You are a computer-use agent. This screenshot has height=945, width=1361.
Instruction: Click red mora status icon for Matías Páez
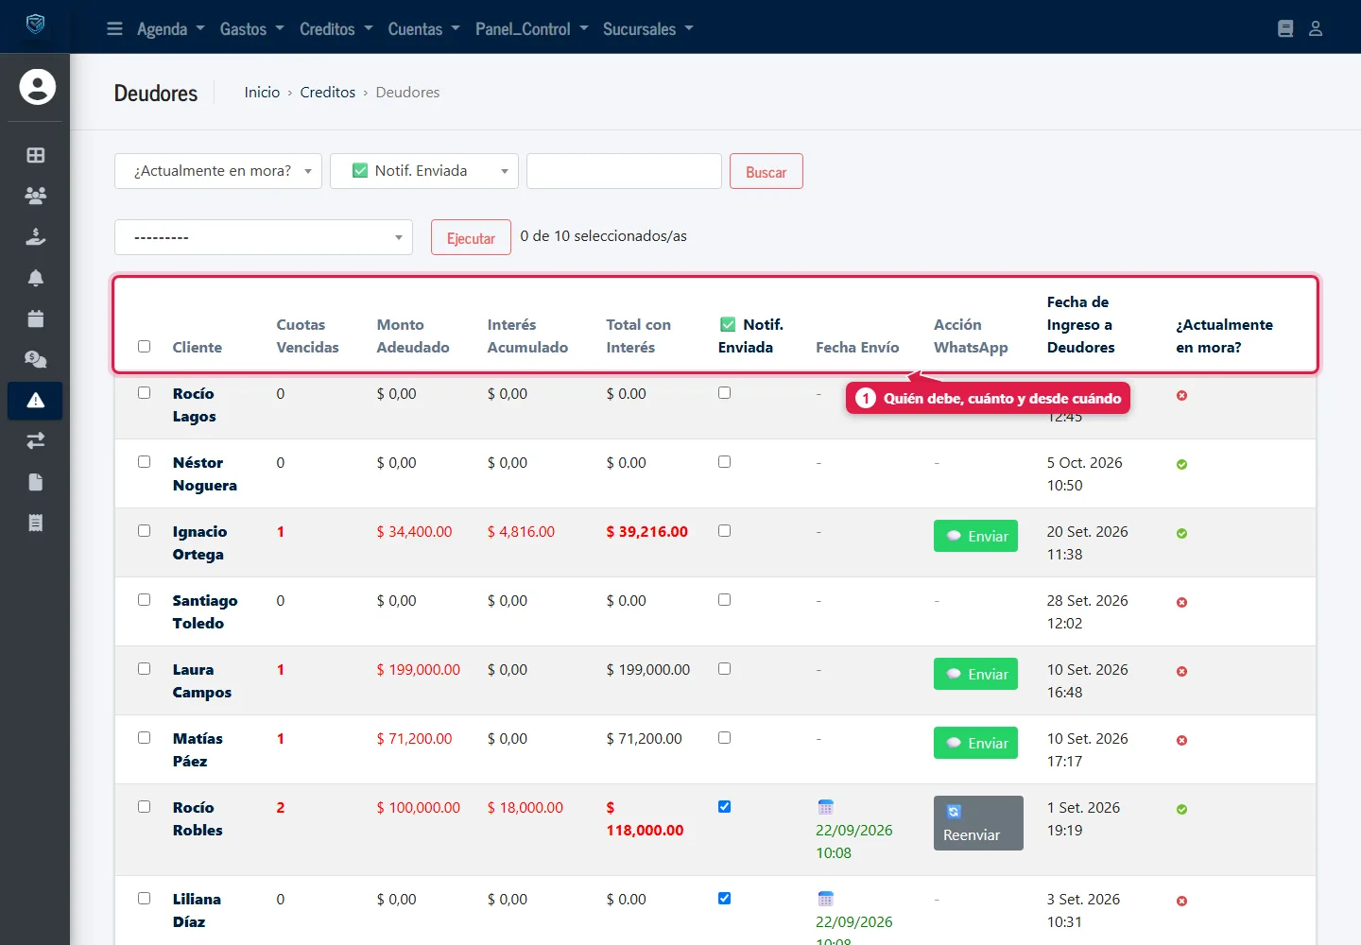1181,741
